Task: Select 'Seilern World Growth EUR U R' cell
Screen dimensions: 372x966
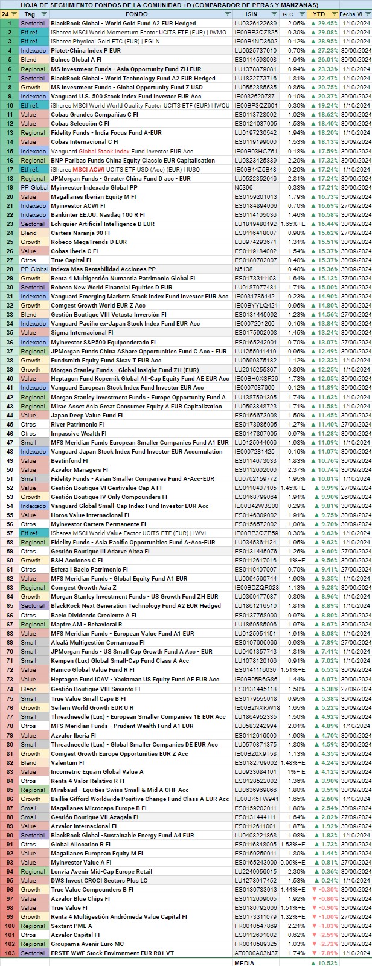Action: tap(140, 707)
